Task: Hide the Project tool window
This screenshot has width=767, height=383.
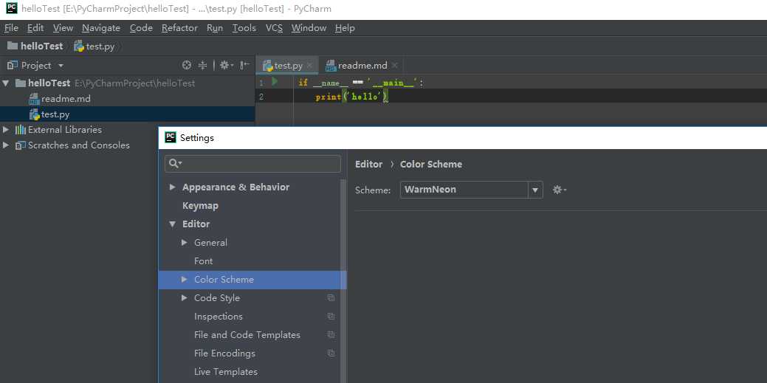Action: 246,65
